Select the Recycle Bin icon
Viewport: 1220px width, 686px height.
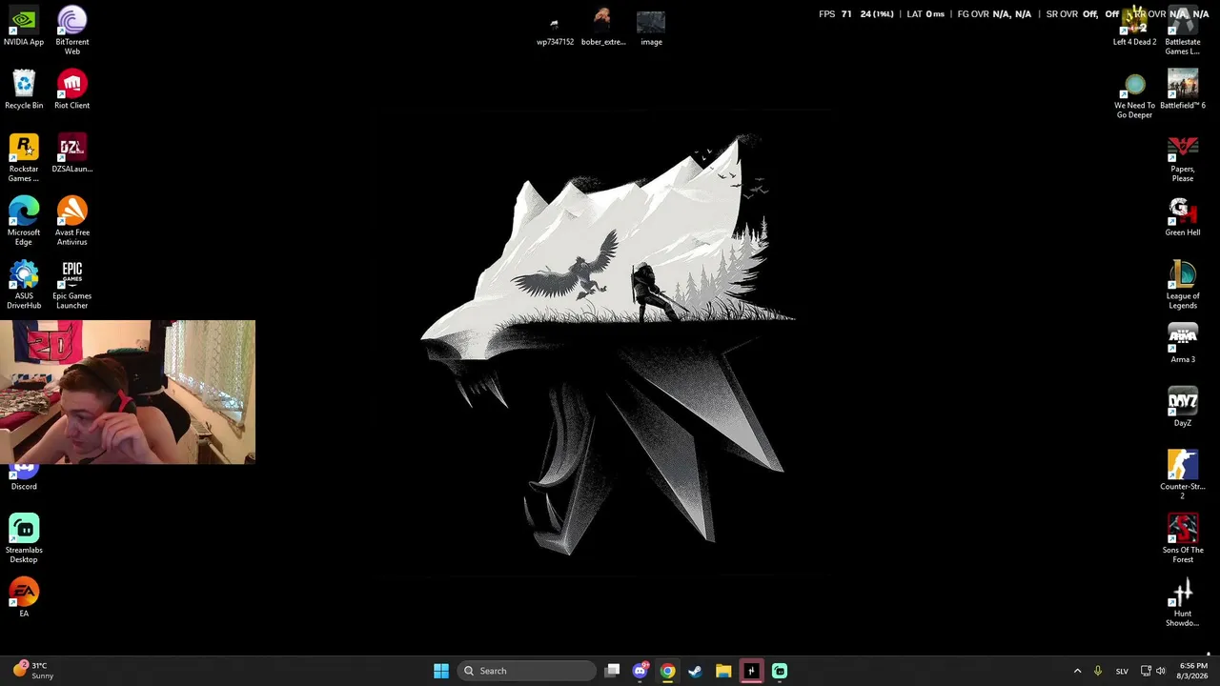pos(24,91)
